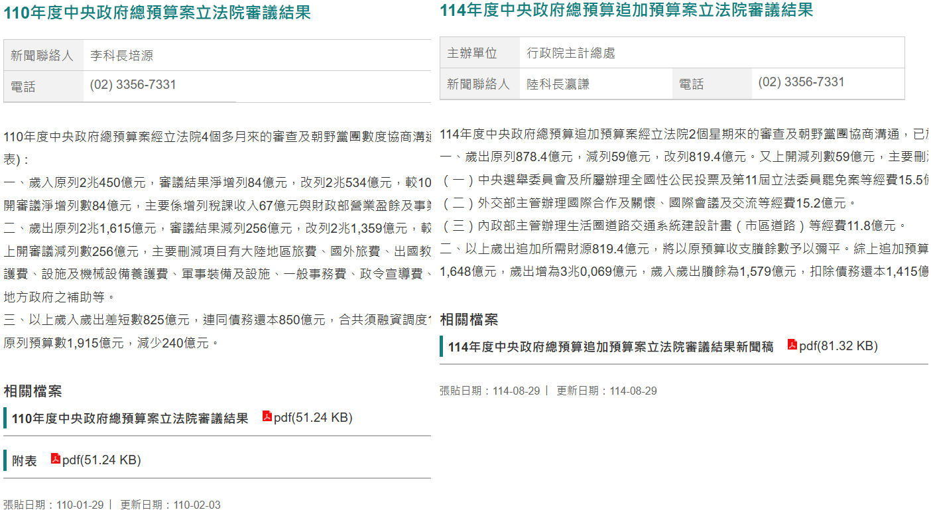Image resolution: width=931 pixels, height=514 pixels.
Task: Open the 114年度中央政府總預算追加預算案立法院審議結果新聞稿 file link
Action: coord(610,347)
